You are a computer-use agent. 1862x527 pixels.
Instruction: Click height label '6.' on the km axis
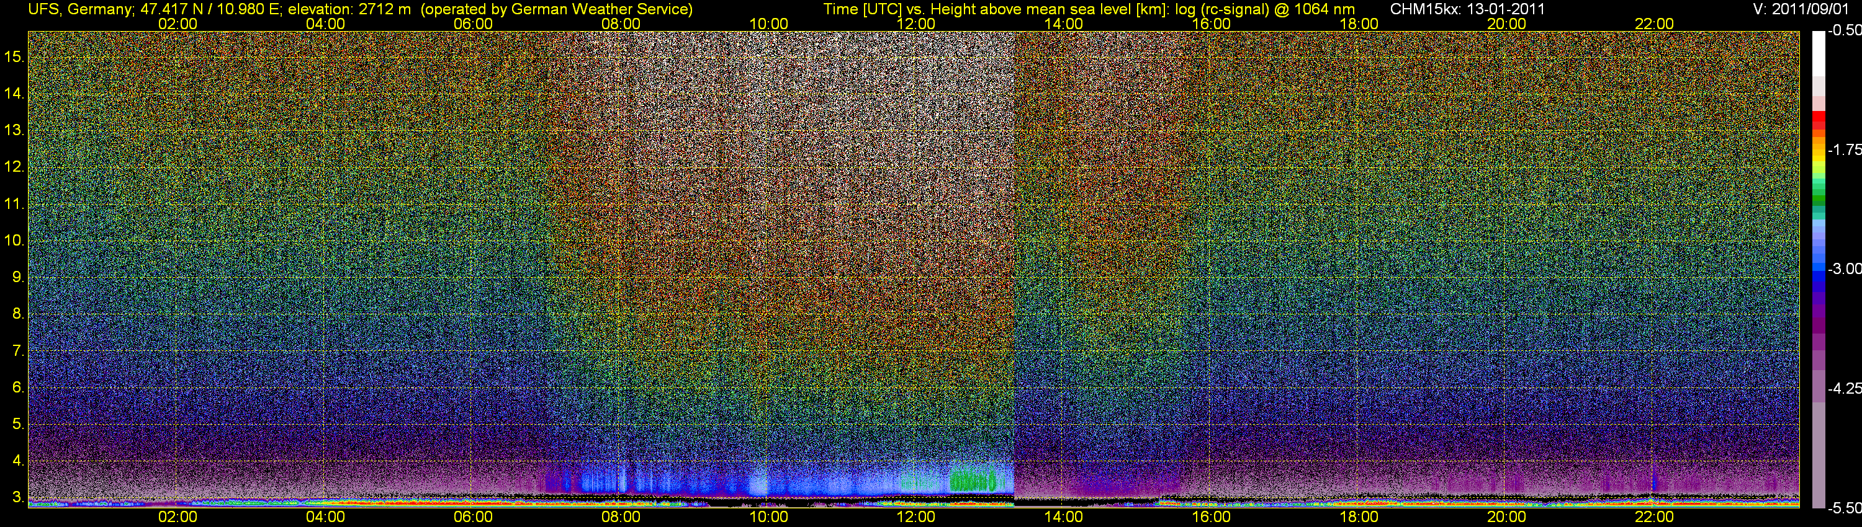18,387
